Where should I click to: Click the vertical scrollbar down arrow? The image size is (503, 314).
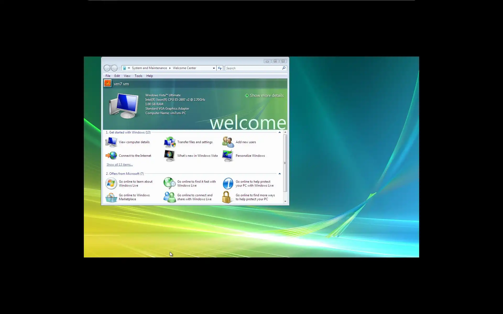point(285,201)
